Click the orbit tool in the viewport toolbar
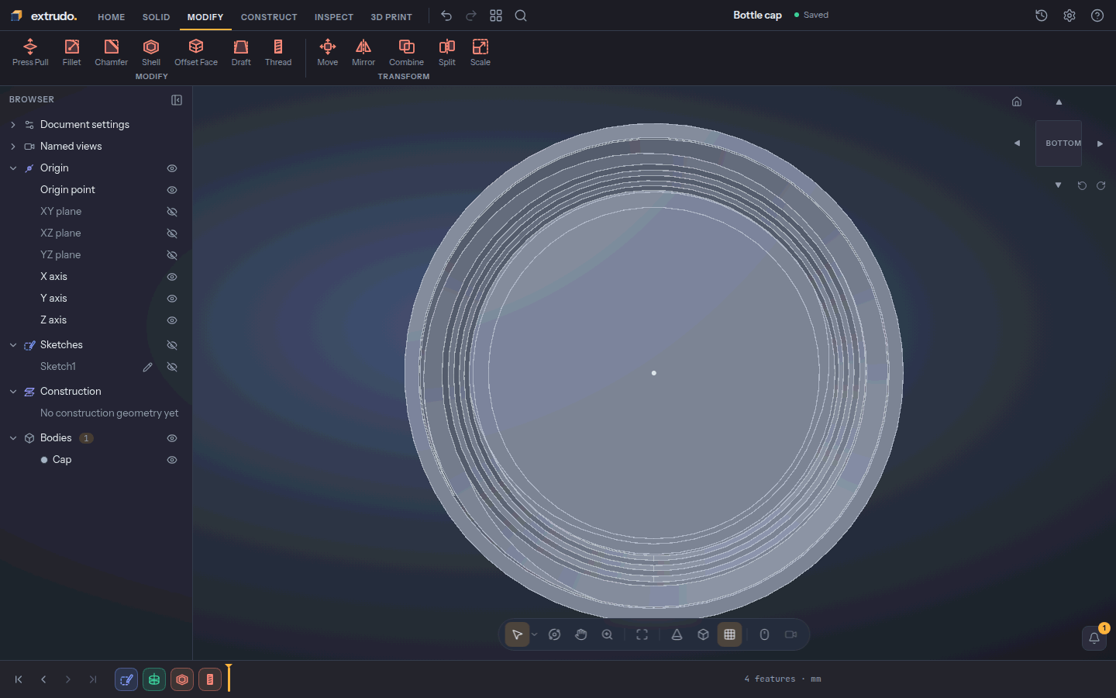The width and height of the screenshot is (1116, 698). pyautogui.click(x=554, y=634)
